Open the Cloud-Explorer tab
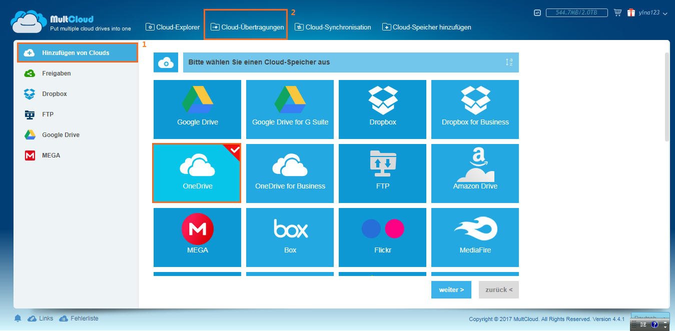The width and height of the screenshot is (675, 331). click(x=173, y=27)
